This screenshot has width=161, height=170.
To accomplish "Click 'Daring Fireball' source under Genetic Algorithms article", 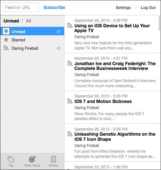I will point(87,146).
